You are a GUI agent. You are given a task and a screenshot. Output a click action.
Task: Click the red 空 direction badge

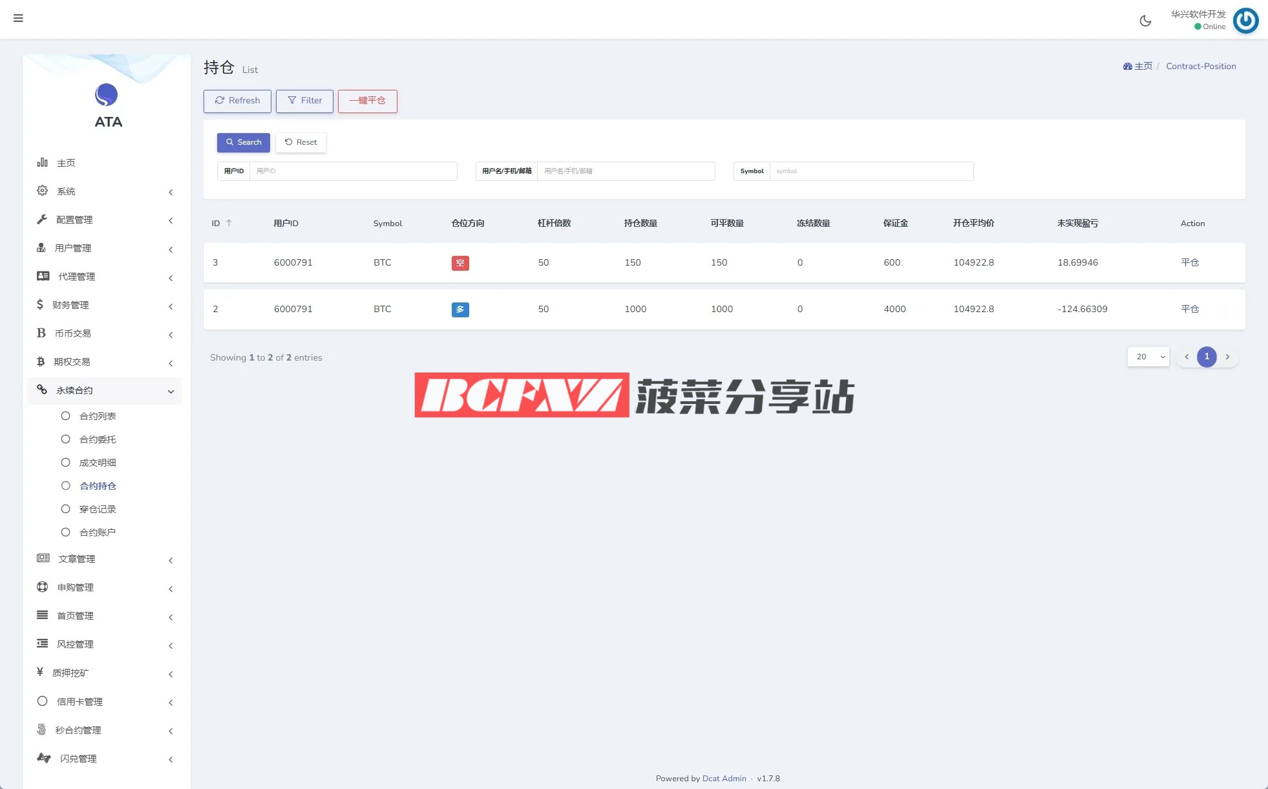point(460,263)
